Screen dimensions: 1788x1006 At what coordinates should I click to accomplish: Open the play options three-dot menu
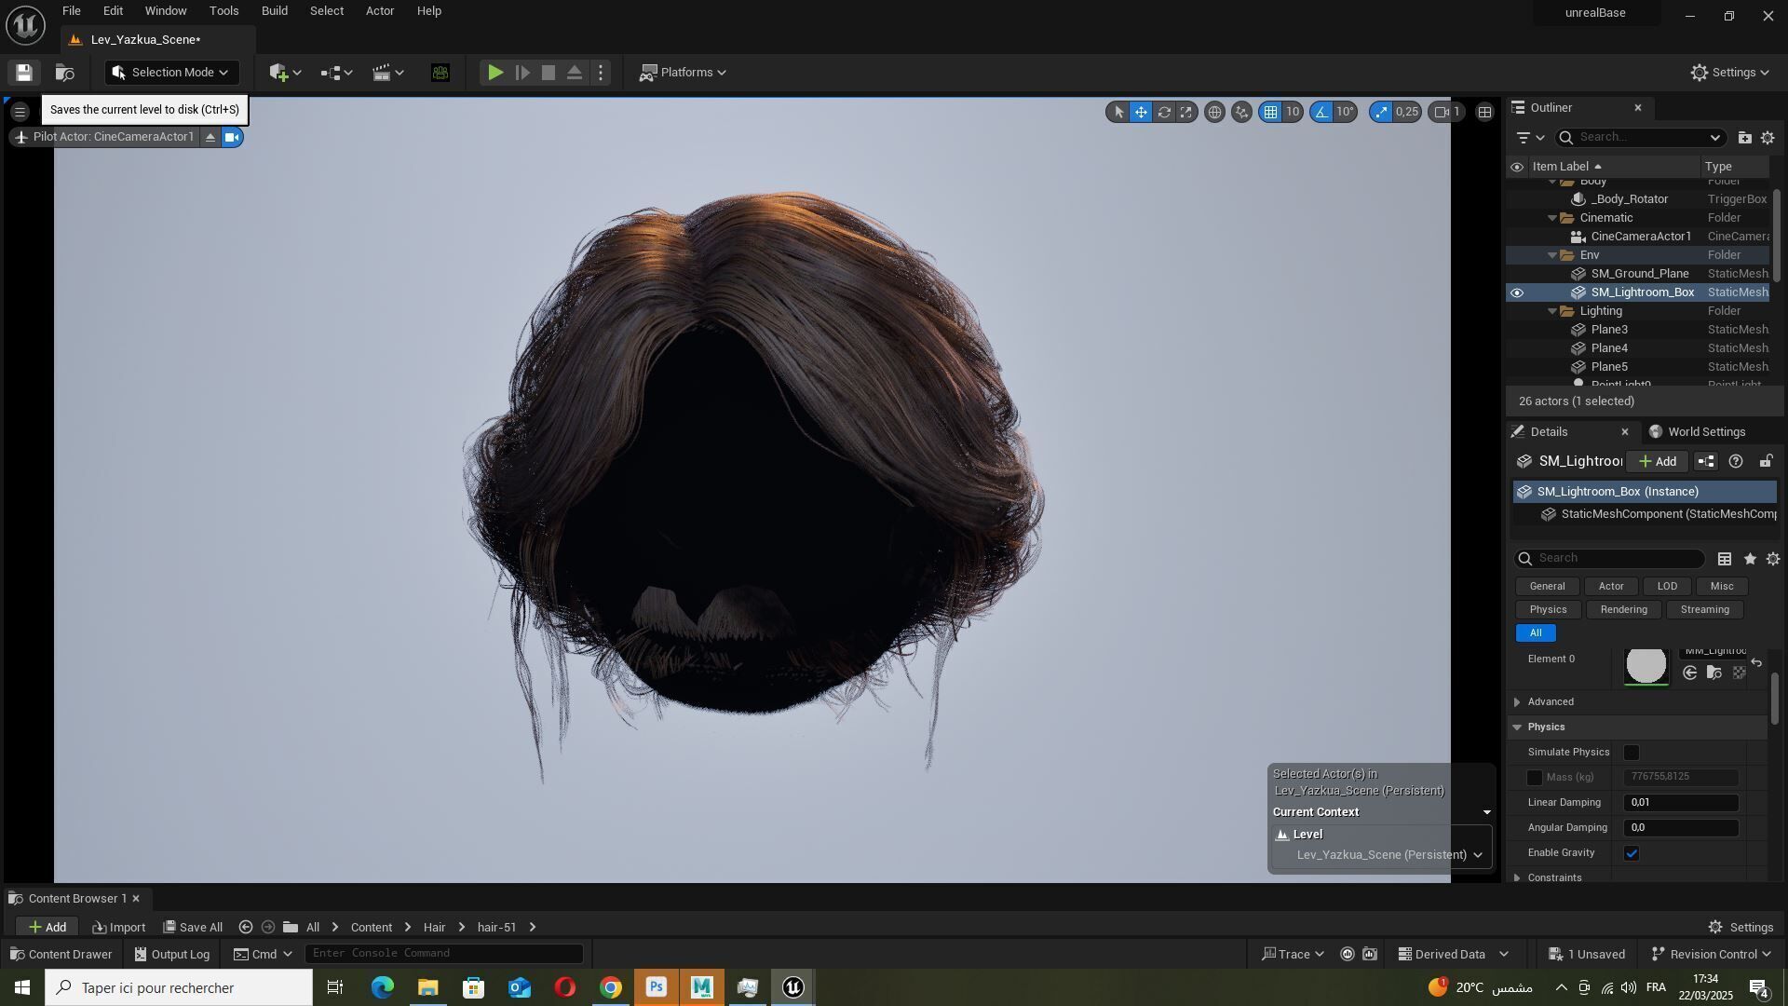click(601, 73)
